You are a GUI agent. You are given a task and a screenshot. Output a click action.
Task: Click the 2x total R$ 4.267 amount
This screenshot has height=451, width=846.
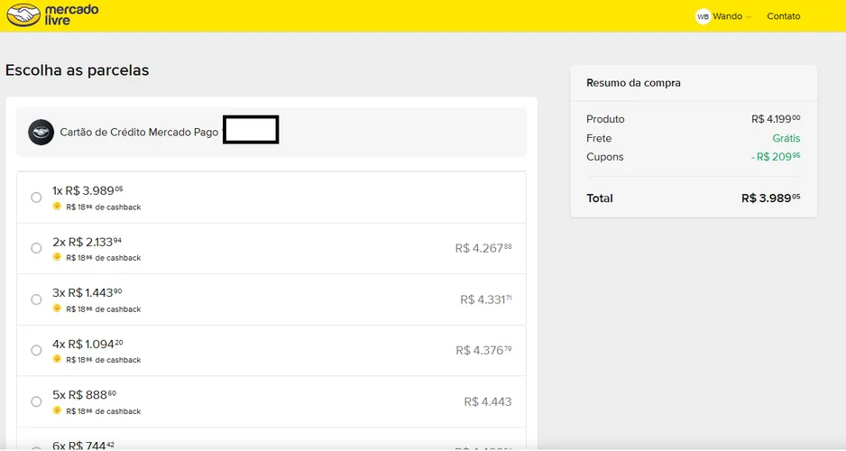(x=483, y=248)
